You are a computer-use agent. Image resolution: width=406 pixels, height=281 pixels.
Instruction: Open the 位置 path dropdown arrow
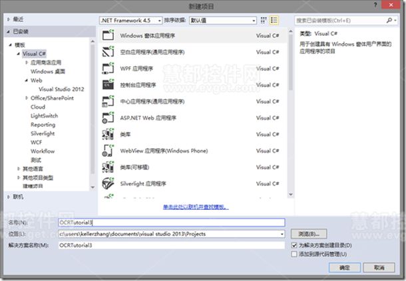tap(282, 234)
